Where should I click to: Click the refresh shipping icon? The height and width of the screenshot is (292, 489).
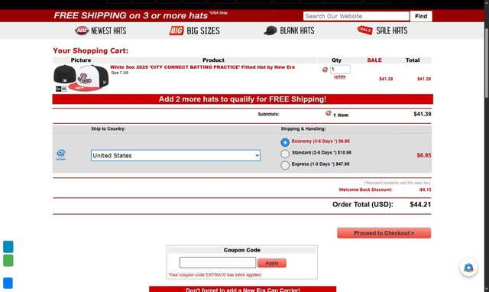point(60,154)
